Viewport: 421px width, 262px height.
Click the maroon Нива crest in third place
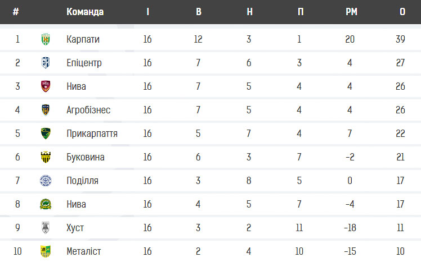[46, 86]
